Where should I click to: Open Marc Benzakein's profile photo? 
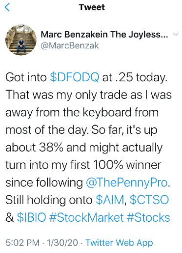[x=21, y=40]
